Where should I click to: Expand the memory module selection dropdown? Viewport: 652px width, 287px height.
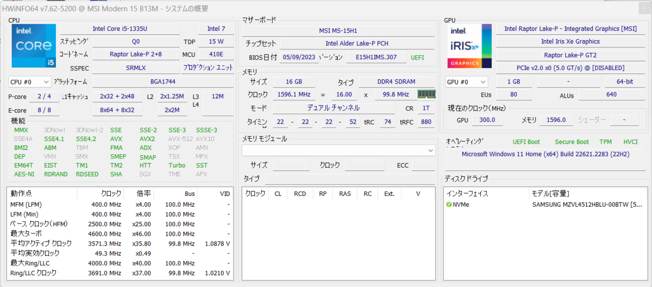429,150
